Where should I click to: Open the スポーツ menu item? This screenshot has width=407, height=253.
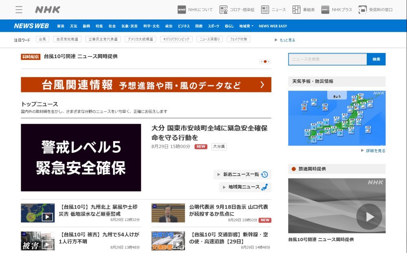point(214,26)
